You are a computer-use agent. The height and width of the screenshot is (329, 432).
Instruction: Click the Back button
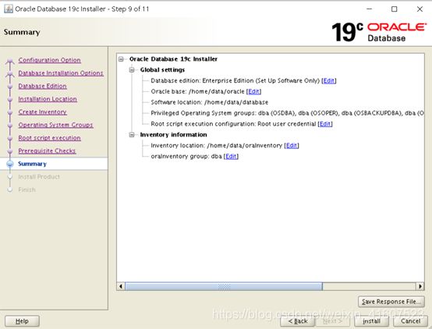298,321
